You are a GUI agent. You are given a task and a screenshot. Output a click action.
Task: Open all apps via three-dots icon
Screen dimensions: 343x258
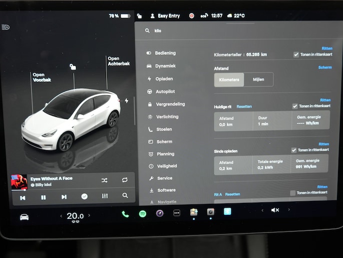pyautogui.click(x=177, y=213)
